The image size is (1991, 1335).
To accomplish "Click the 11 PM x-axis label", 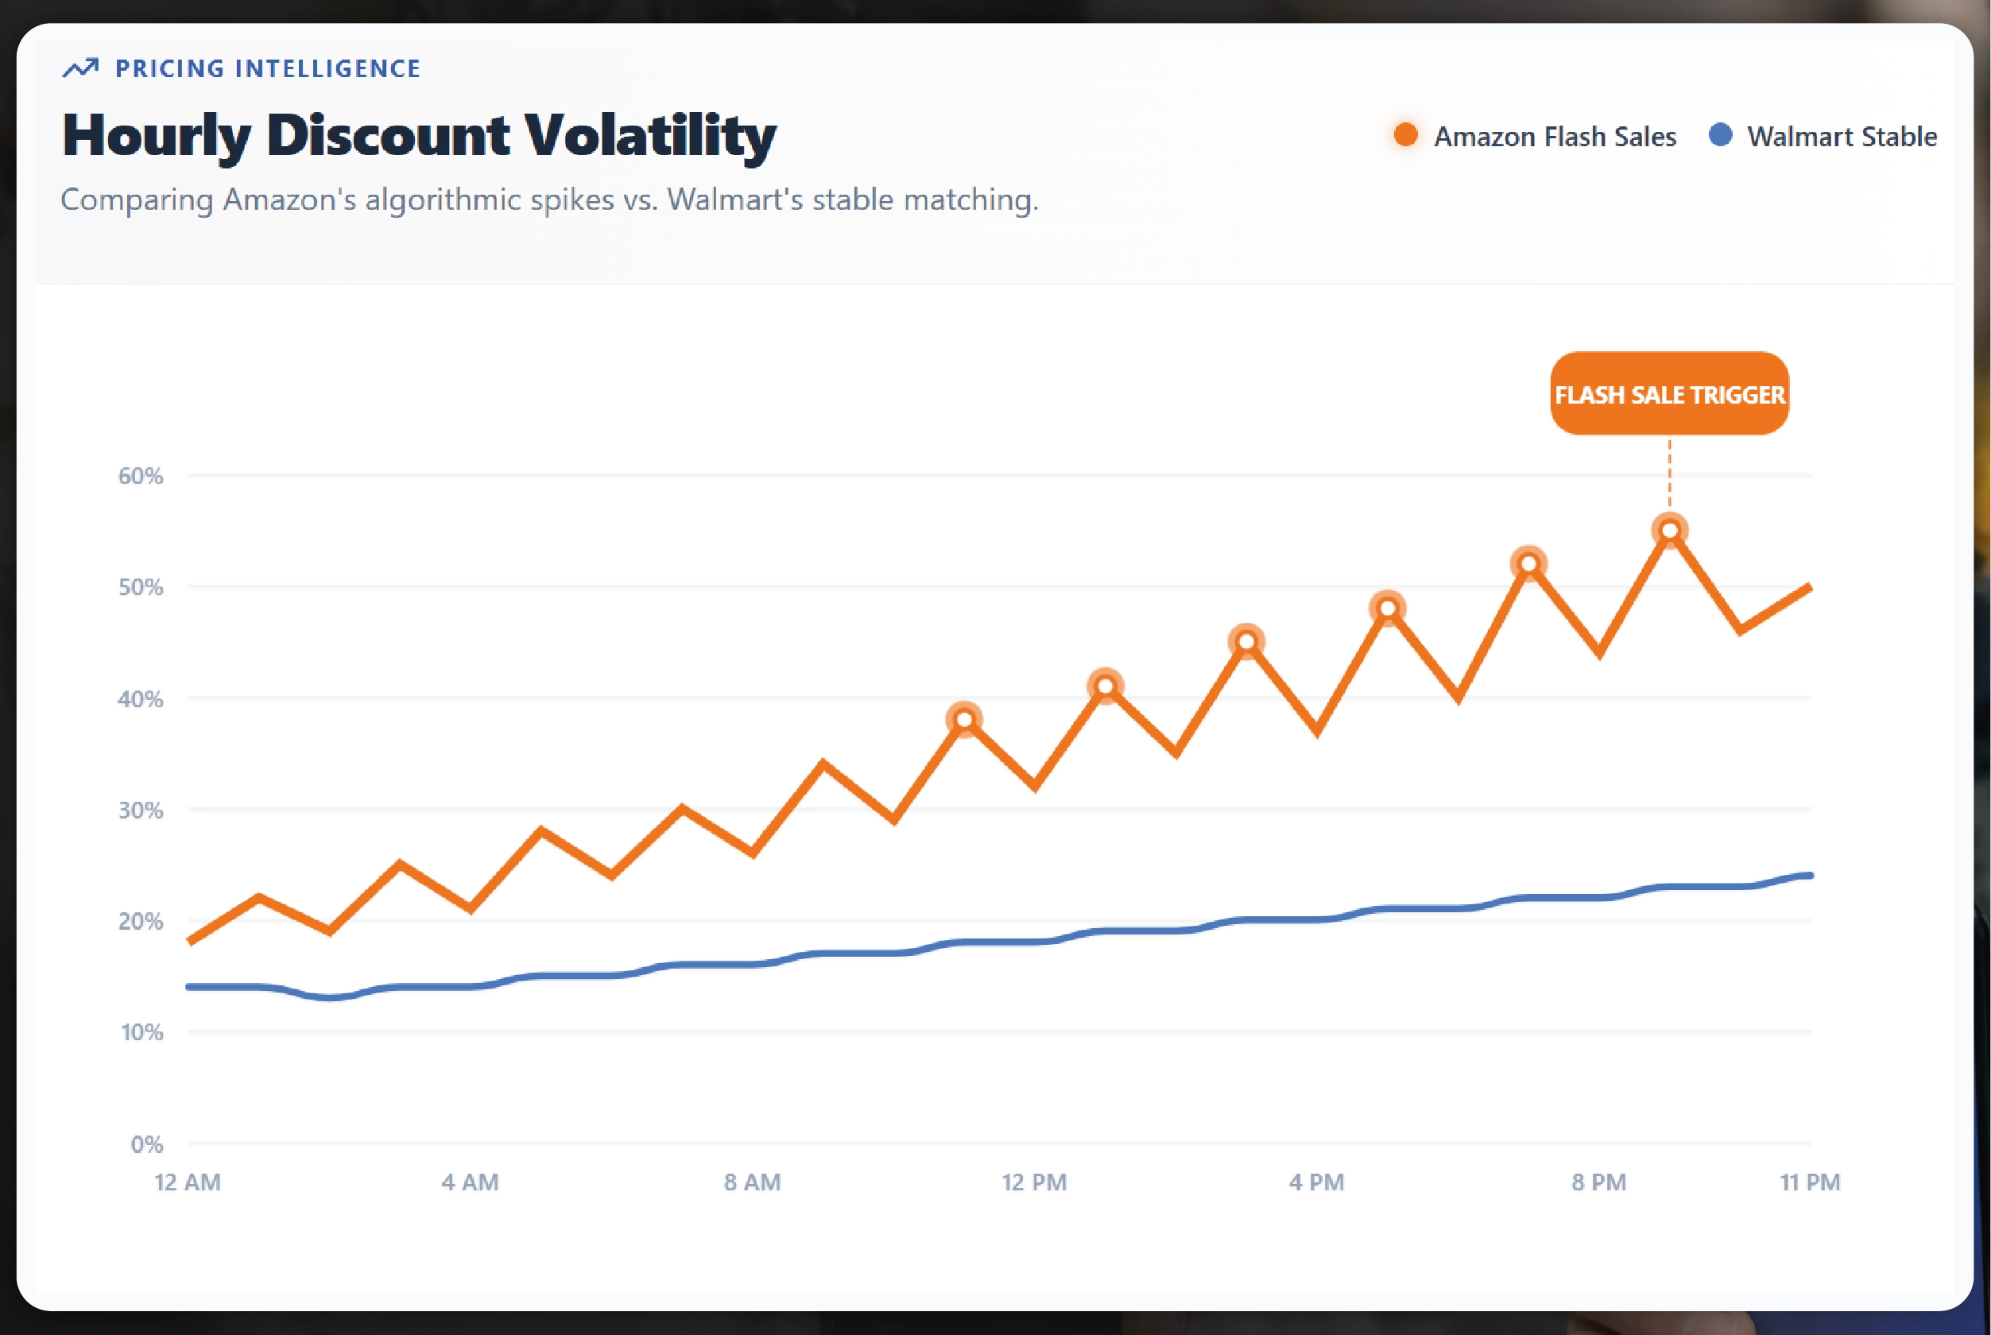I will click(1810, 1182).
